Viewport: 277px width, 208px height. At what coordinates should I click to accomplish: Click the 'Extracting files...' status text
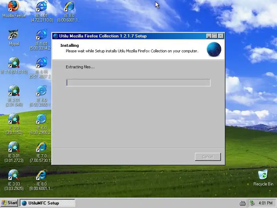[x=80, y=67]
